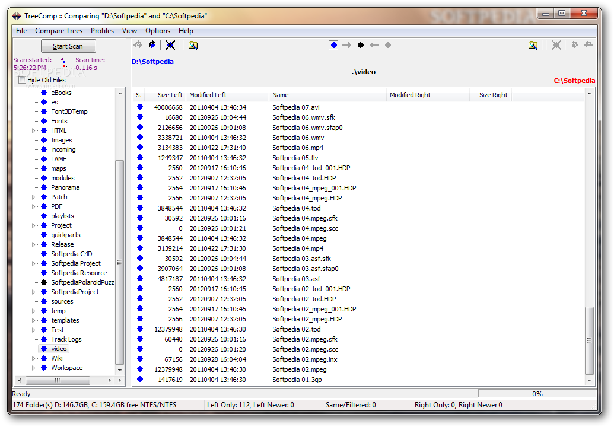Open the left folder explore magnifier icon
This screenshot has width=614, height=427.
tap(193, 45)
